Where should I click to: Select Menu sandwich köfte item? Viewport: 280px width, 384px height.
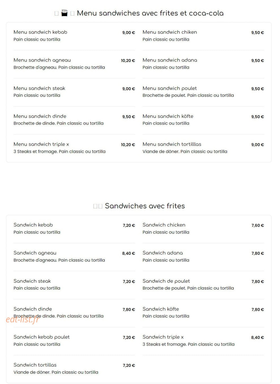click(203, 120)
